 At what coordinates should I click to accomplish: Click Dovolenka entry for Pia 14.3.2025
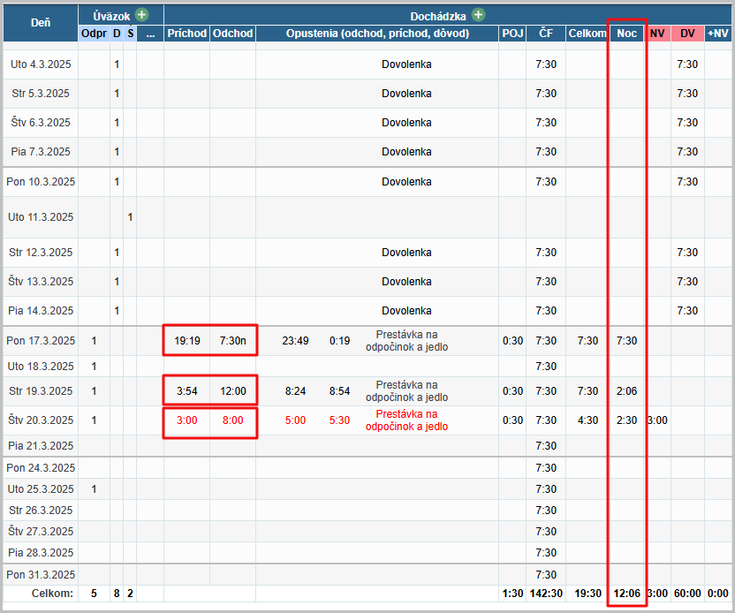click(x=406, y=311)
